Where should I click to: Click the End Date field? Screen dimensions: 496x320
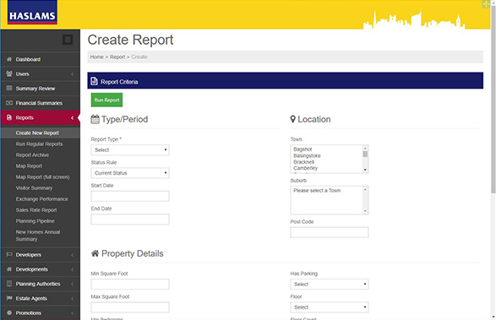(130, 220)
